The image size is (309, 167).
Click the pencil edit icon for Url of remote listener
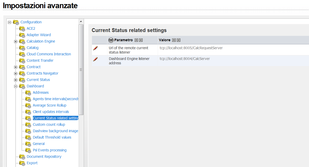(95, 48)
